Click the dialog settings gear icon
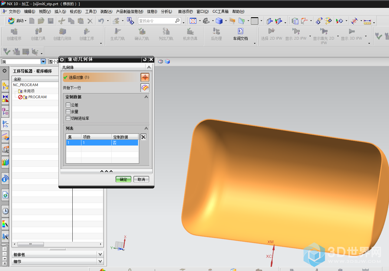Screen dimensions: 389x271 pos(62,60)
